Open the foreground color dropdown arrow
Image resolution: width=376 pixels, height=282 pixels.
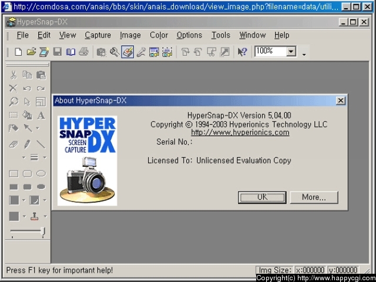click(24, 200)
